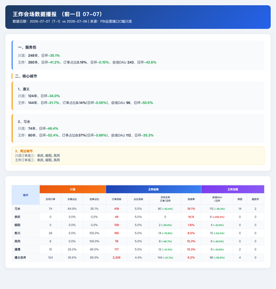Click the 余庆 row label in the table
Viewport: 276px width, 289px height.
coord(17,217)
